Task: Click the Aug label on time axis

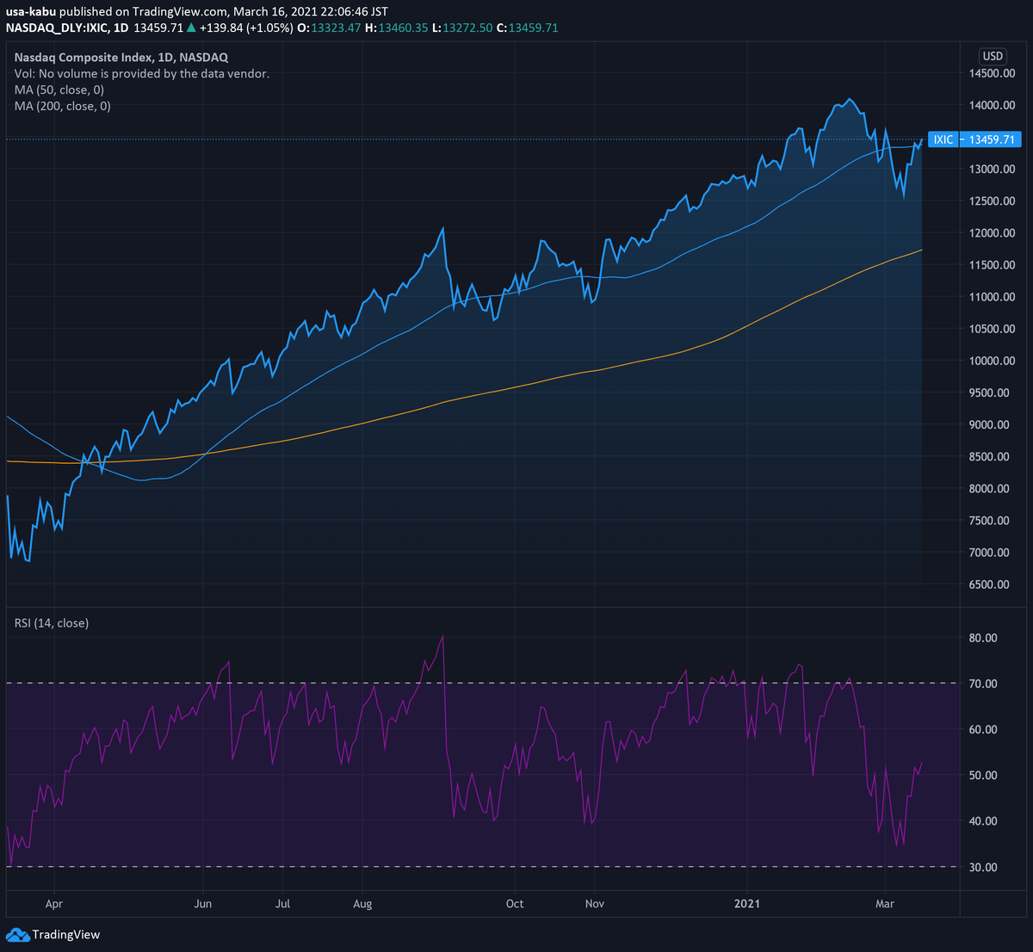Action: [362, 904]
